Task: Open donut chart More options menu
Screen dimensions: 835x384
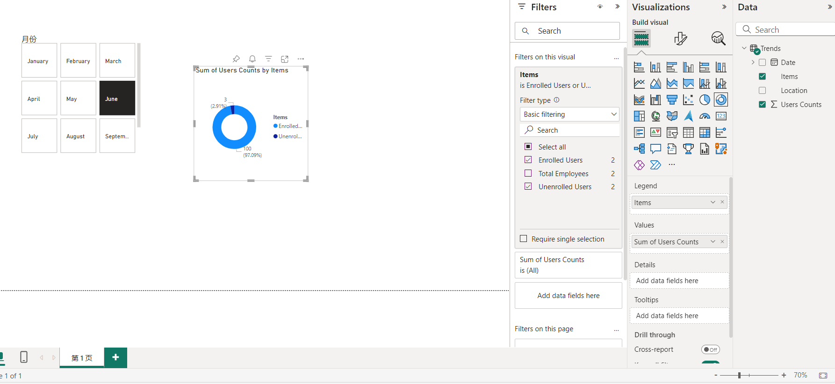Action: pos(301,59)
